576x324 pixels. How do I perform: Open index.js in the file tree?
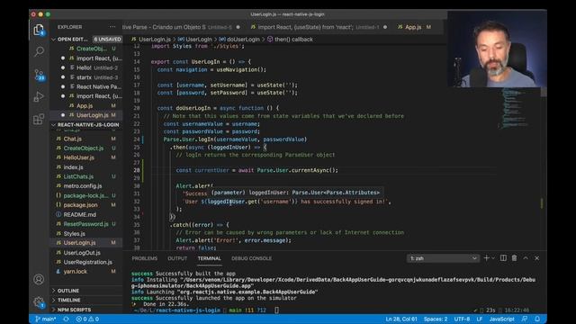(86, 167)
